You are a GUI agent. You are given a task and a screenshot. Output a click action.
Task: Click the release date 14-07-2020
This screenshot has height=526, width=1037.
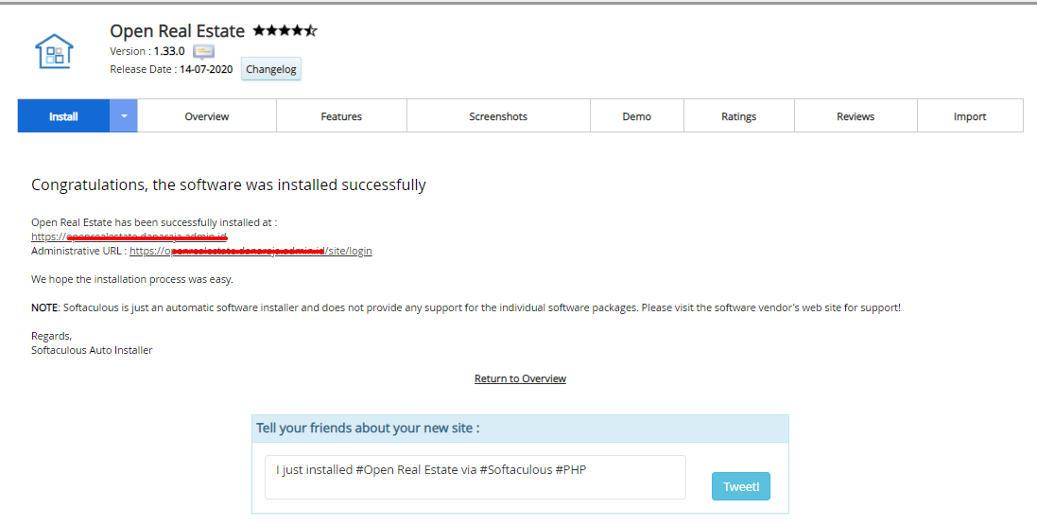click(x=206, y=69)
